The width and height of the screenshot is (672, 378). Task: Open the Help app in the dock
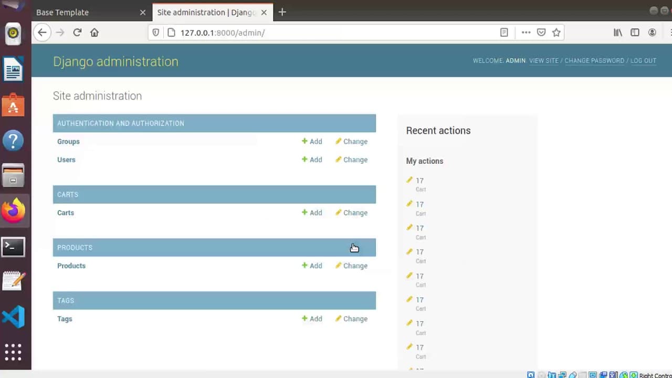[x=13, y=141]
